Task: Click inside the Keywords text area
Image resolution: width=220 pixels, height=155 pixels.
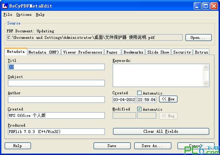Action: [158, 75]
